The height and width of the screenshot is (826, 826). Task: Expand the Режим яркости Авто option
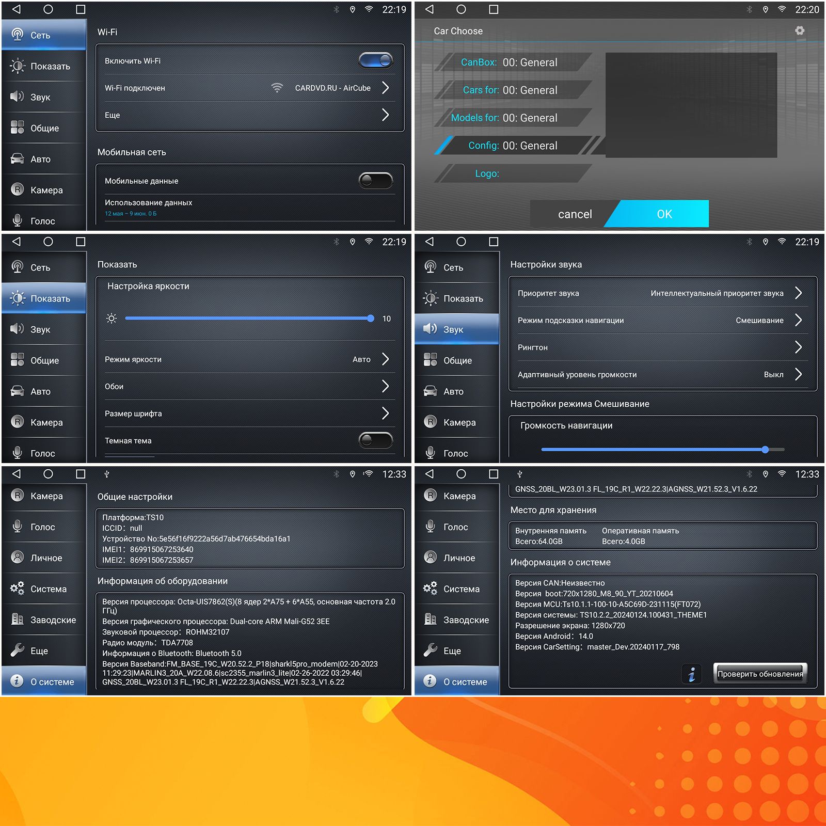(x=385, y=359)
